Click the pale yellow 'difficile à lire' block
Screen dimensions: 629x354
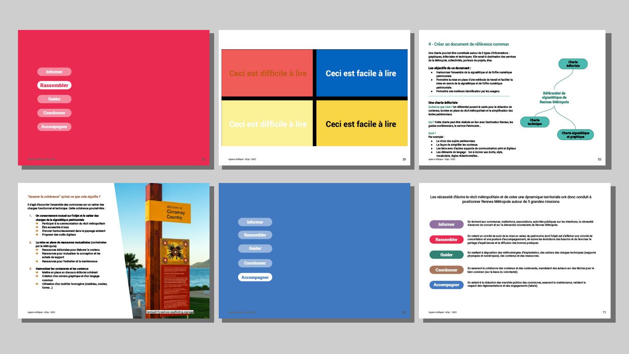coord(267,124)
